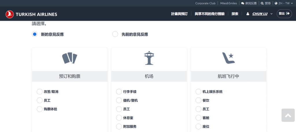Click the magnifier search icon

click(x=262, y=3)
